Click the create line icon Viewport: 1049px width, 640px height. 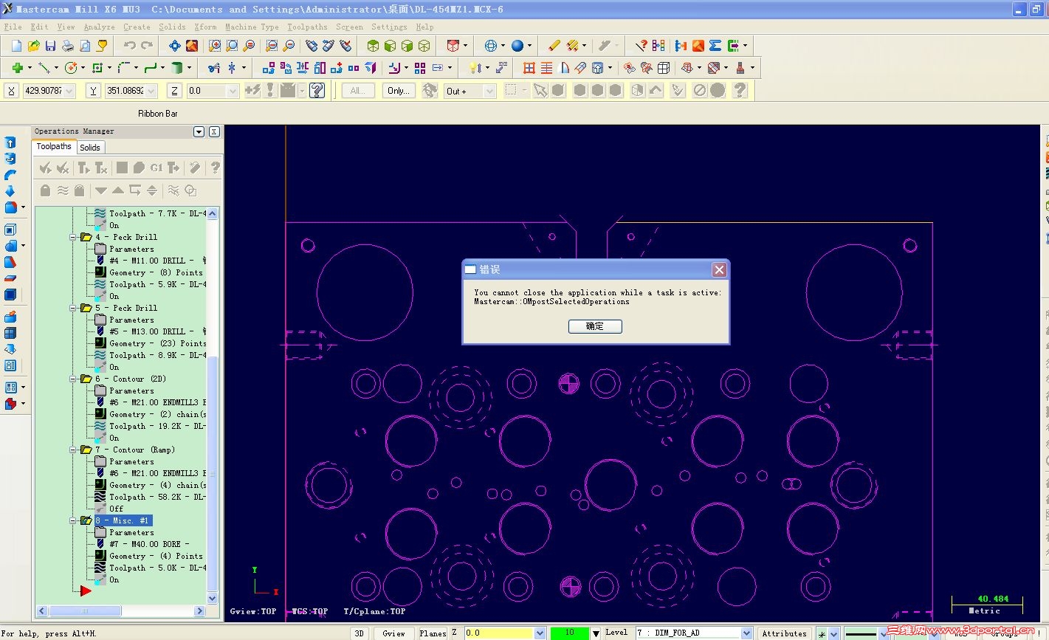44,68
